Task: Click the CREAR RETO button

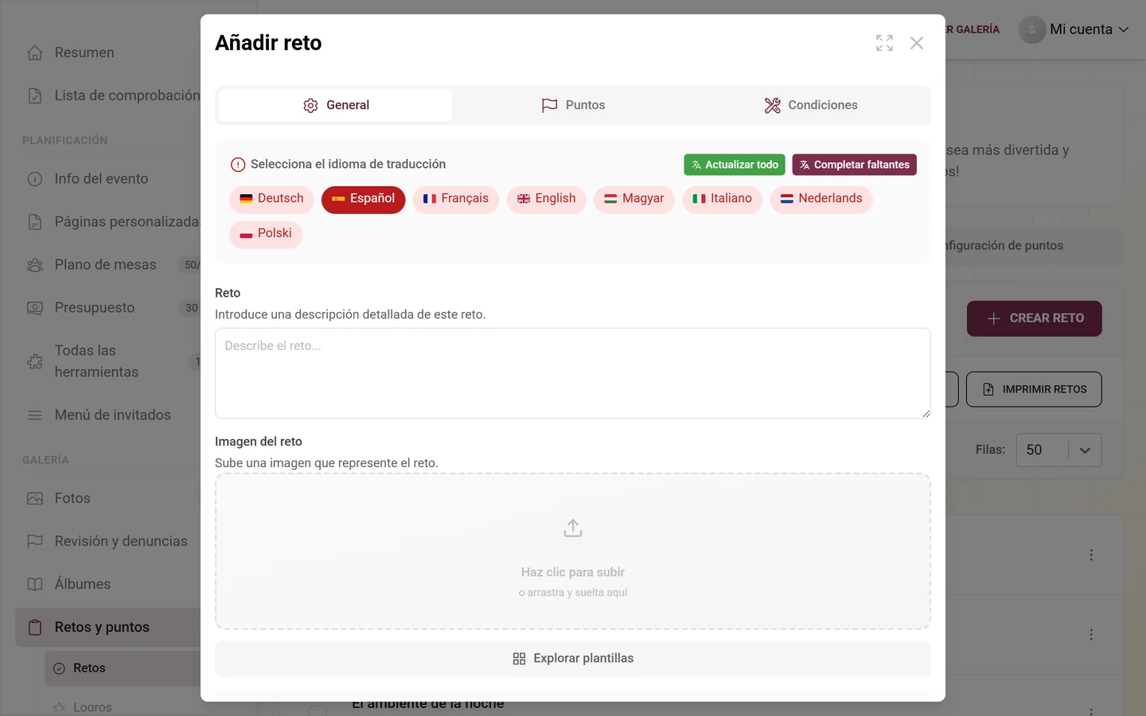Action: [1035, 318]
